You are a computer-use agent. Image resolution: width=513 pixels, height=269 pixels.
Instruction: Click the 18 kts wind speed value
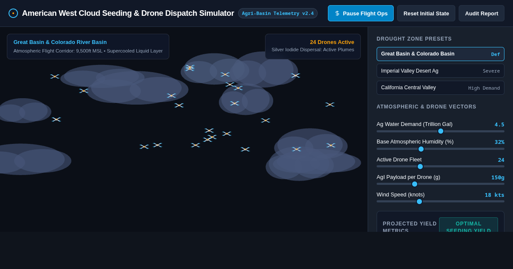pyautogui.click(x=495, y=195)
